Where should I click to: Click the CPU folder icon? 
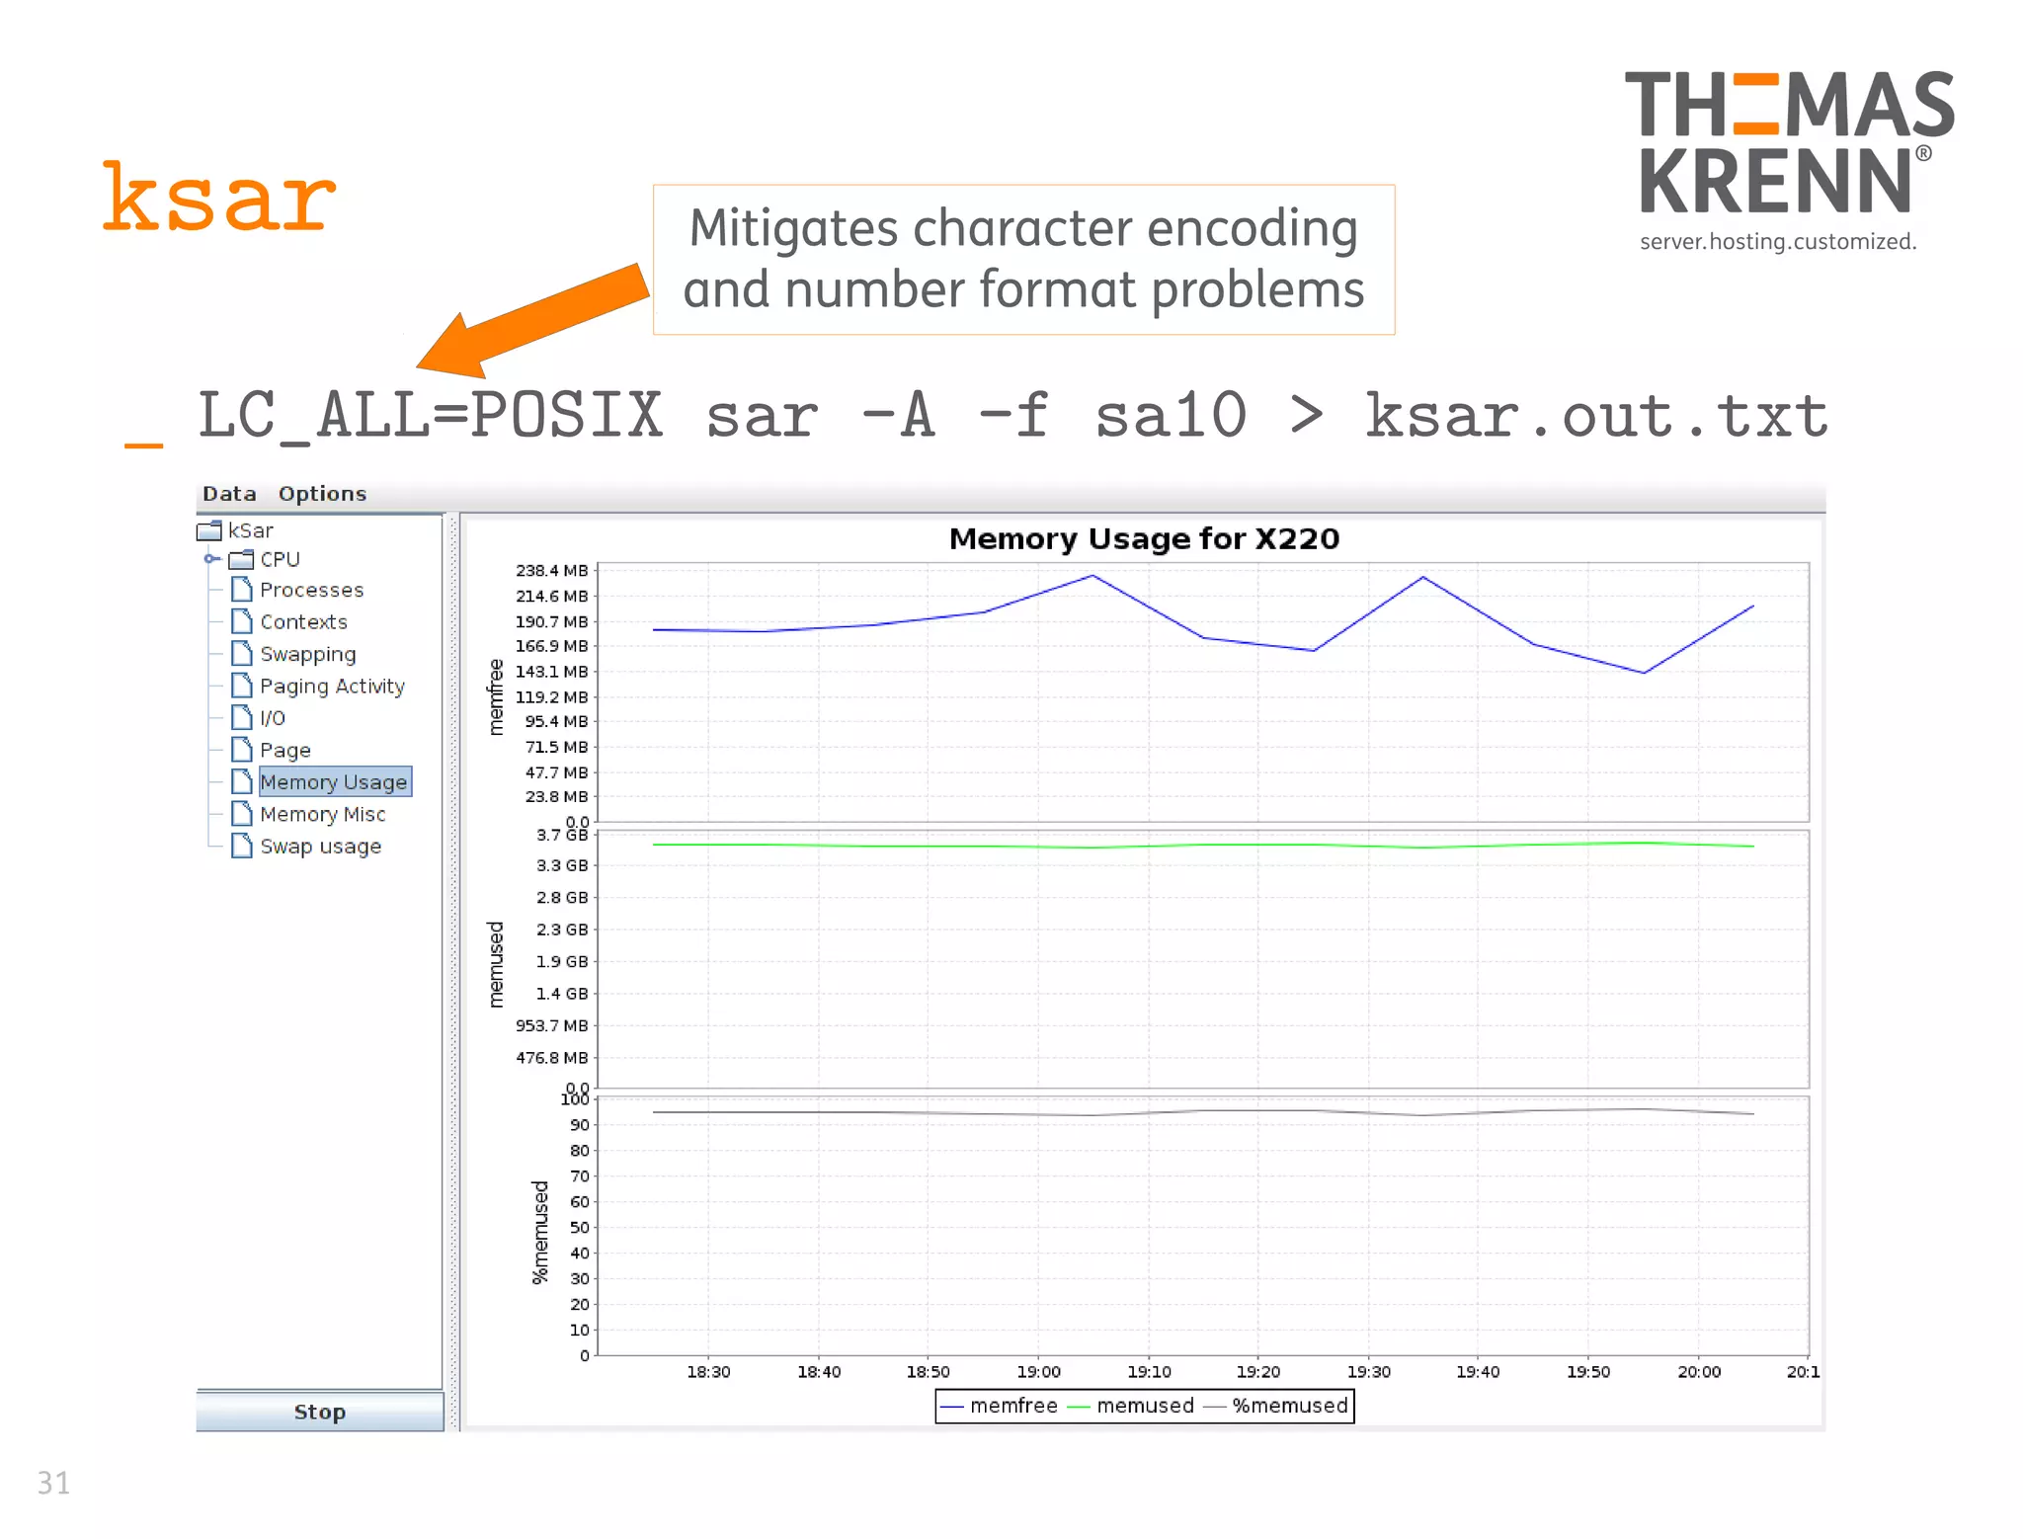coord(241,560)
